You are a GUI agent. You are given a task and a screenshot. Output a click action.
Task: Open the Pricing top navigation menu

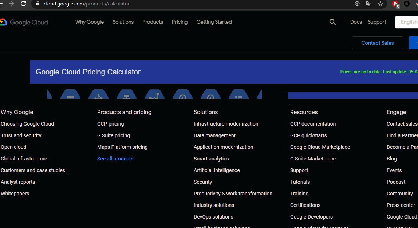[180, 22]
